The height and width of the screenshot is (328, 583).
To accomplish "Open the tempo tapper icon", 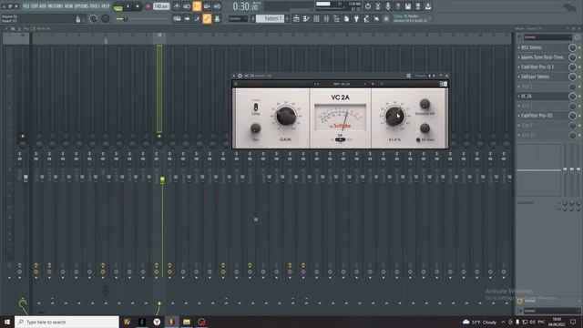I will [x=366, y=18].
